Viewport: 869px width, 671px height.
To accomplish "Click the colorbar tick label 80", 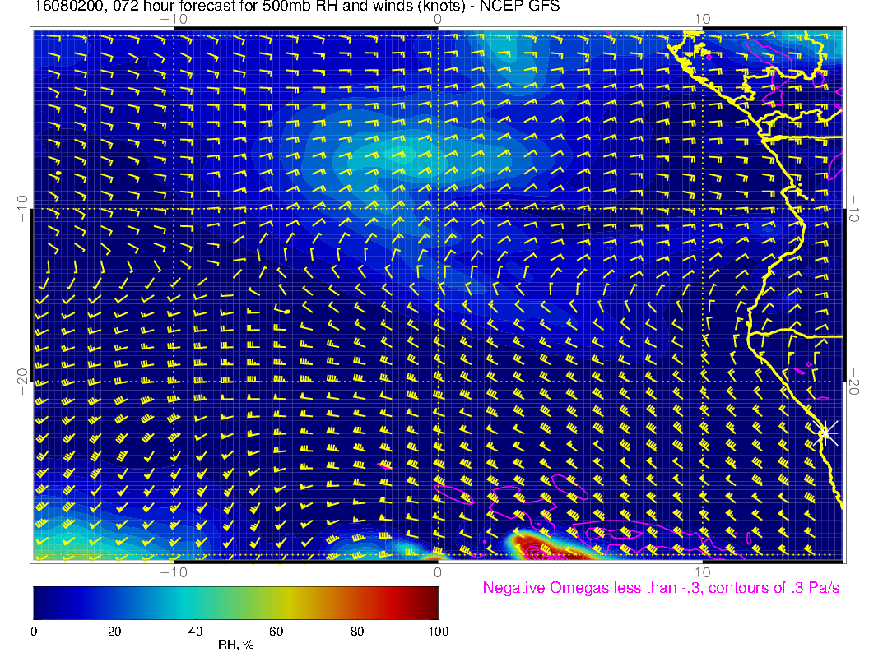I will tap(357, 631).
